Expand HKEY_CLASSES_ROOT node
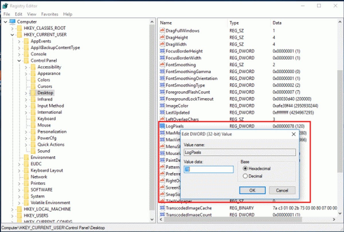 click(12, 28)
